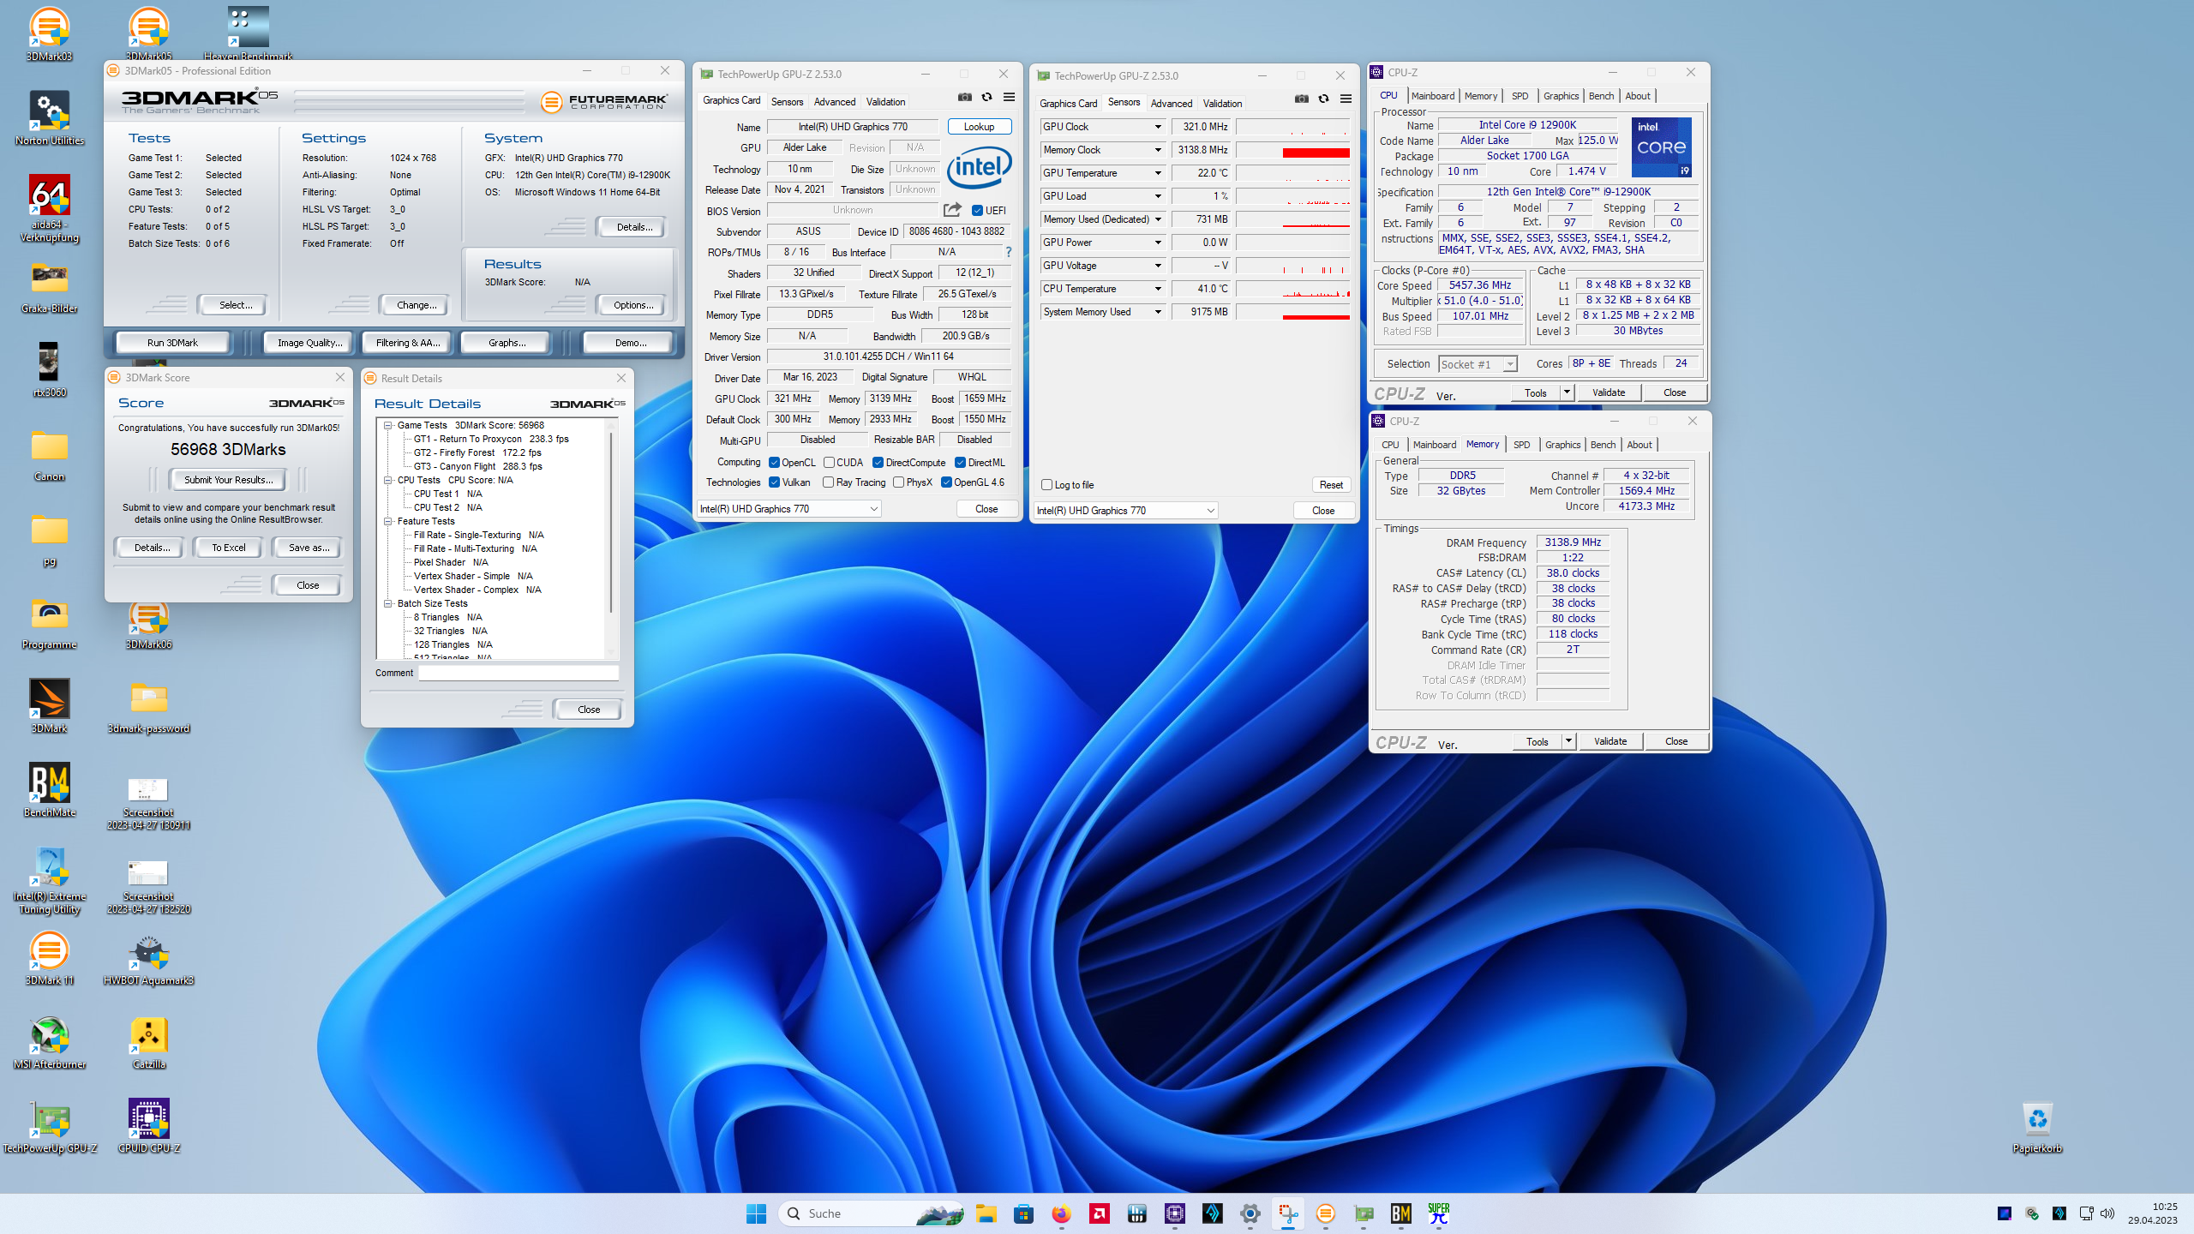Open the GPU Load sensor dropdown
Image resolution: width=2194 pixels, height=1234 pixels.
(1157, 196)
